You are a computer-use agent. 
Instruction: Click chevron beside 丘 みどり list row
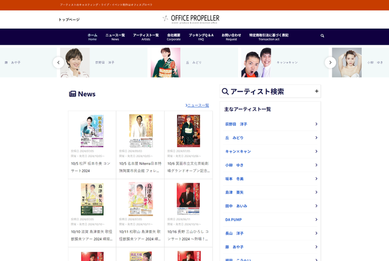click(x=316, y=138)
